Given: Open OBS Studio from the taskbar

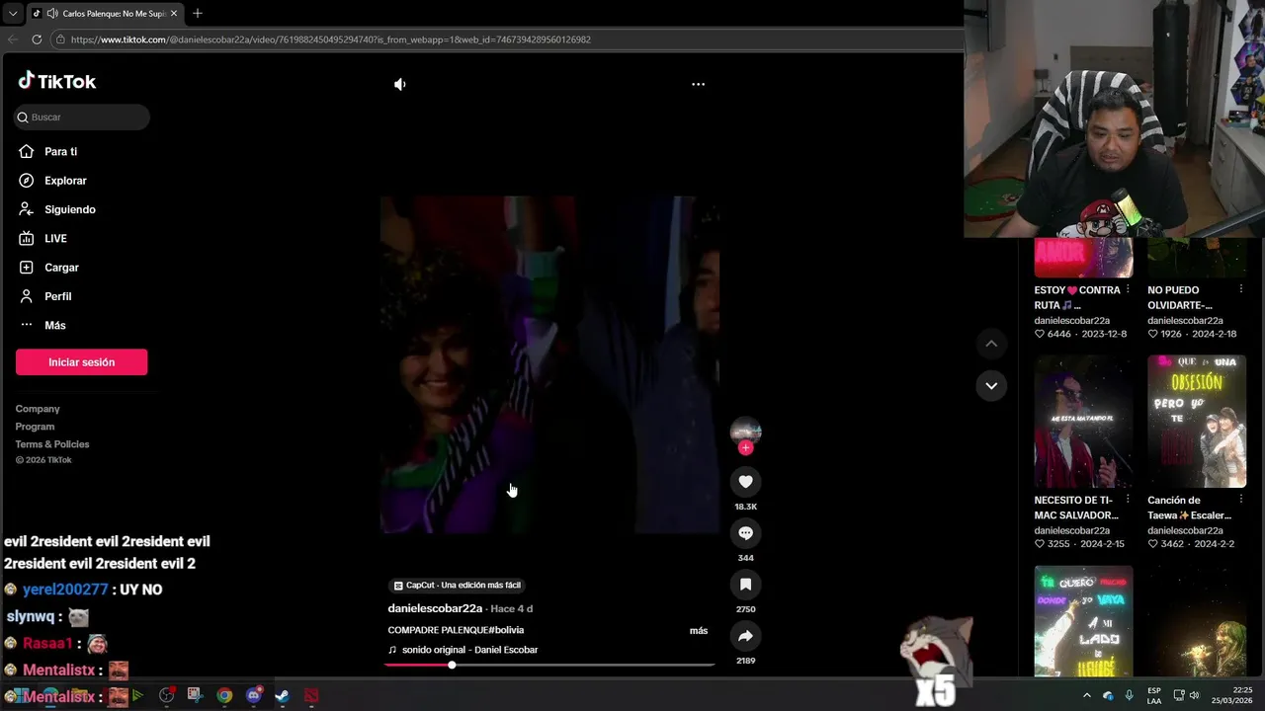Looking at the screenshot, I should 167,695.
